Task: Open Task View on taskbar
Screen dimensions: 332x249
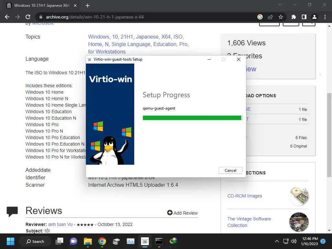Action: click(59, 241)
